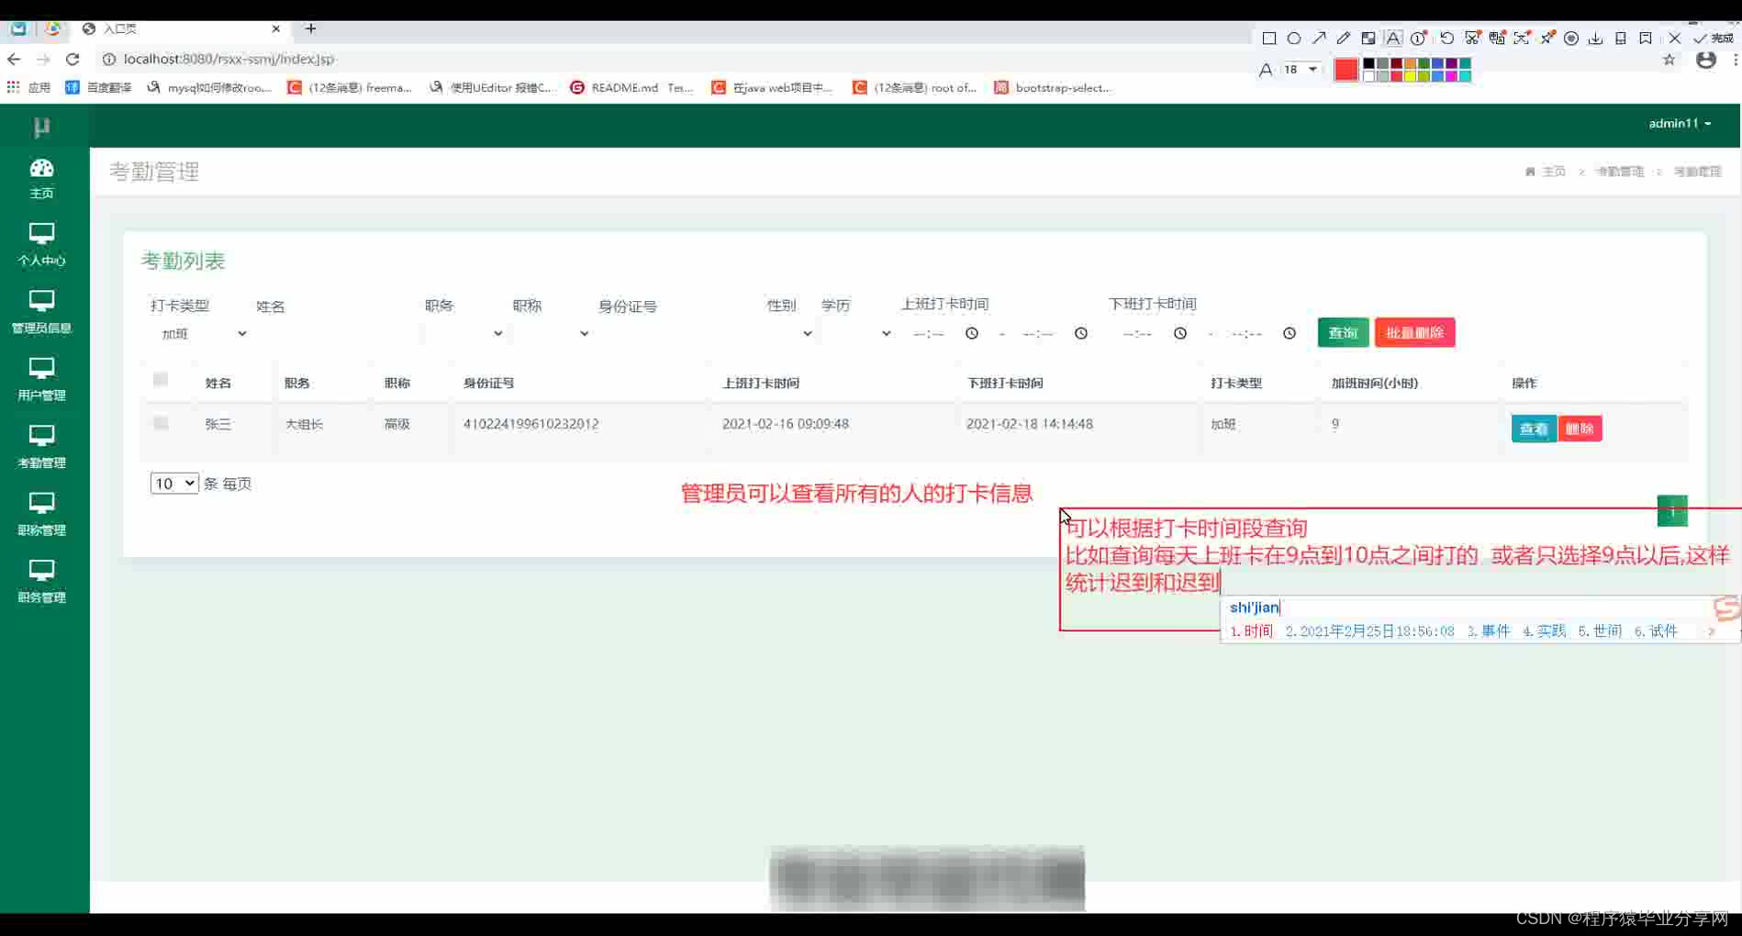
Task: Click 查看 for 张三's record
Action: click(1534, 429)
